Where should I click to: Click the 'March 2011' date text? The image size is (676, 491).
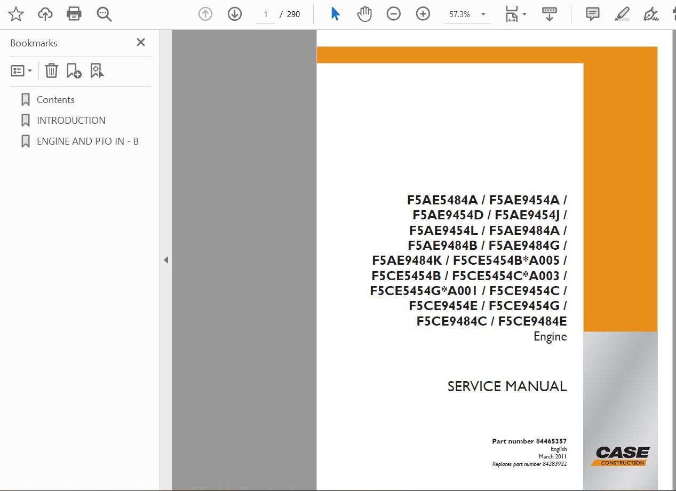click(x=553, y=456)
